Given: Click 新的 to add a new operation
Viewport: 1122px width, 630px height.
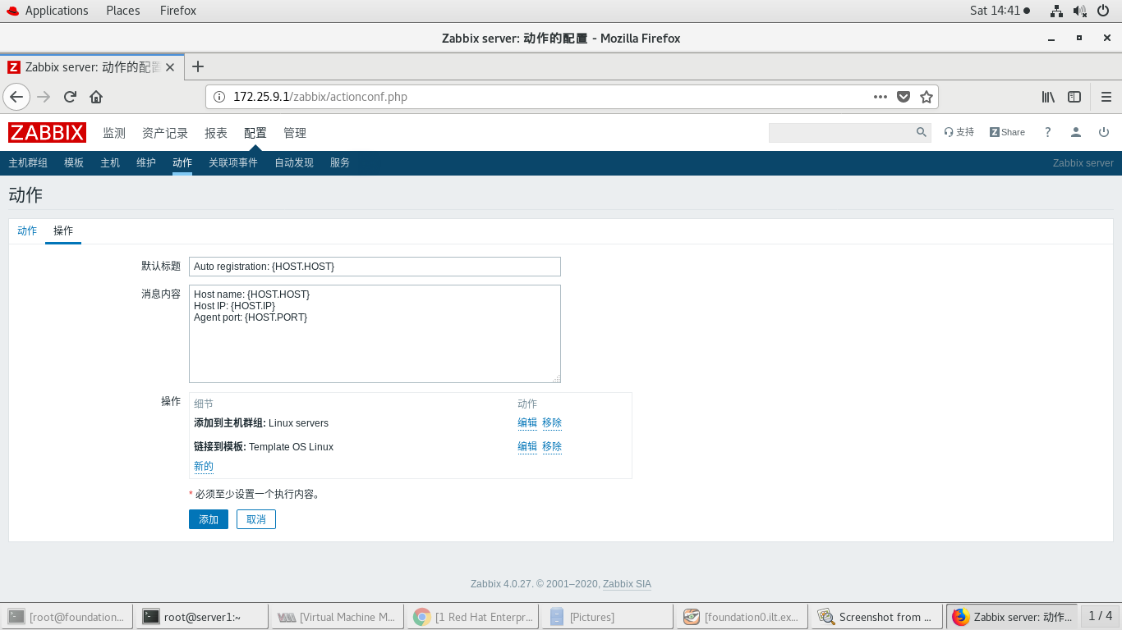Looking at the screenshot, I should [x=203, y=465].
